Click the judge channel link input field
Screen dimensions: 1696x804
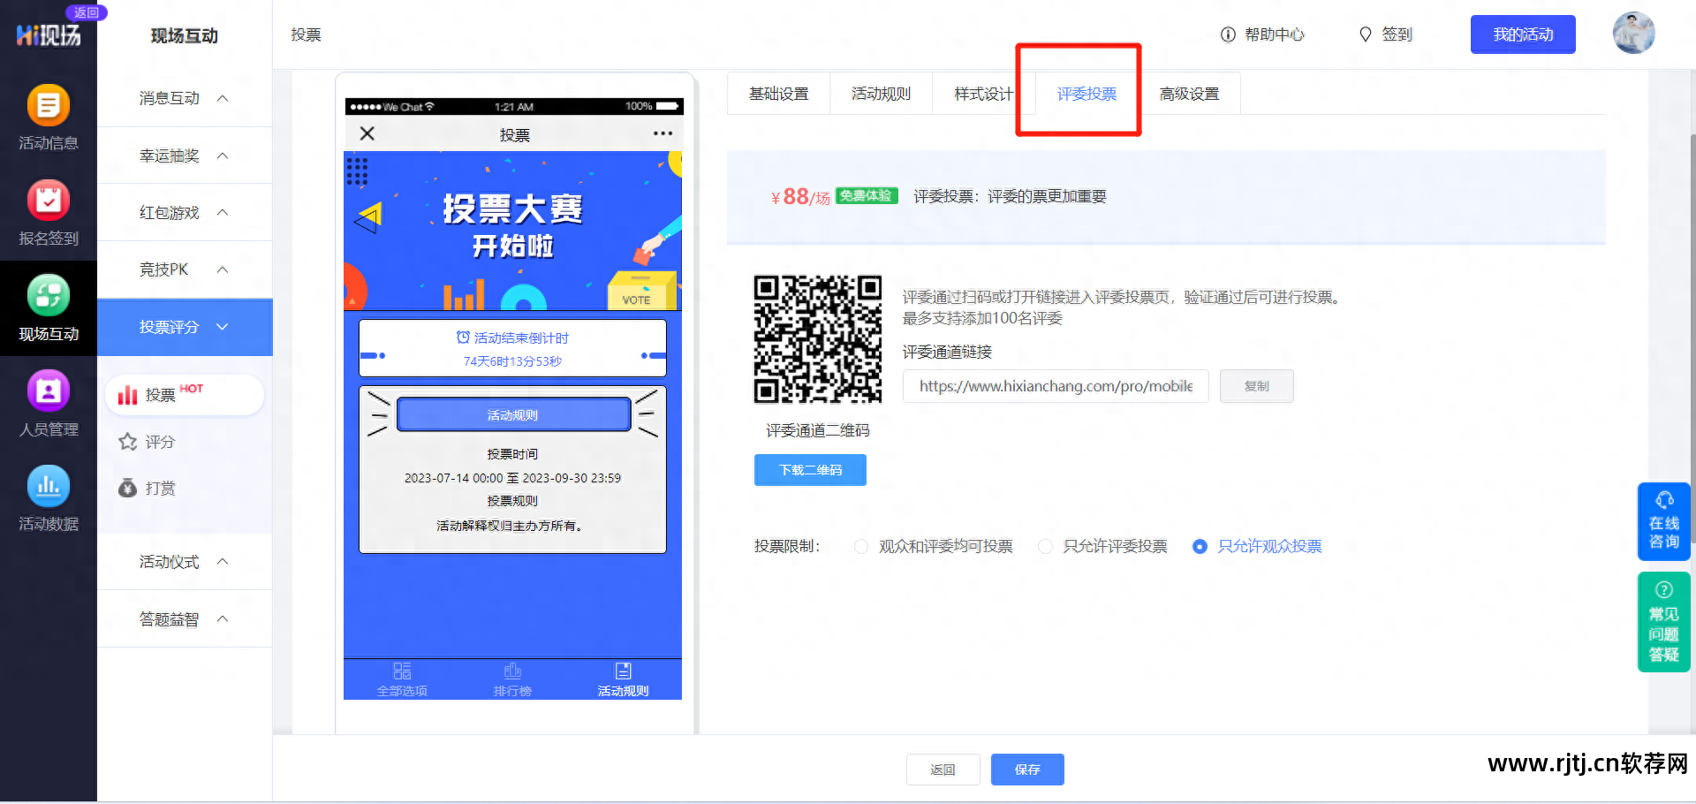tap(1055, 386)
